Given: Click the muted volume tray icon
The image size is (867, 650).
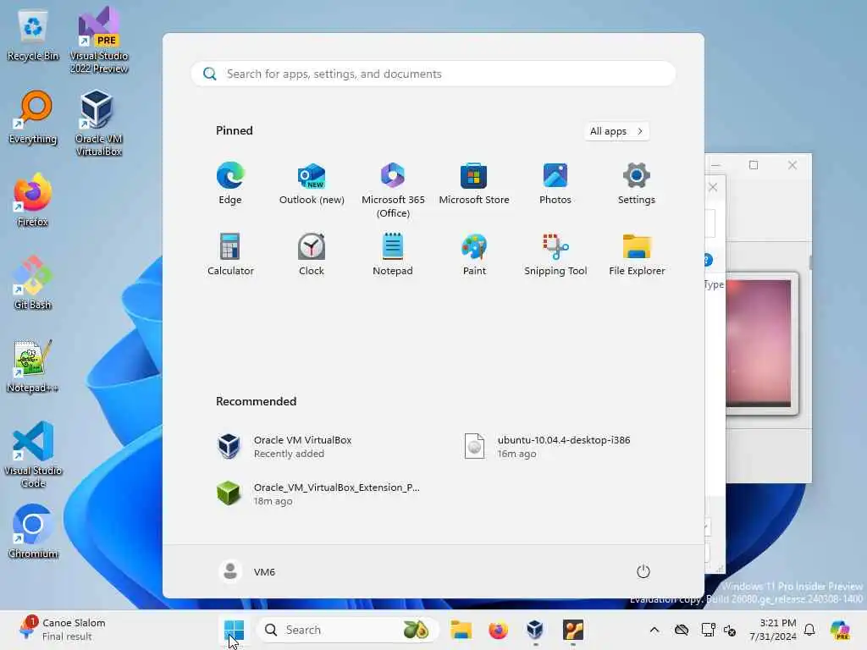Looking at the screenshot, I should [730, 630].
